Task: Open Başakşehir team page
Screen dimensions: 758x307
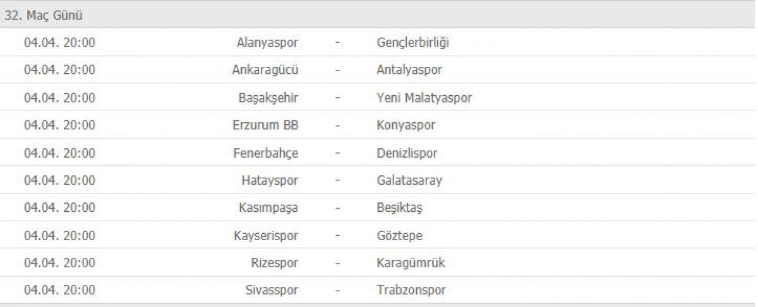Action: pos(268,98)
